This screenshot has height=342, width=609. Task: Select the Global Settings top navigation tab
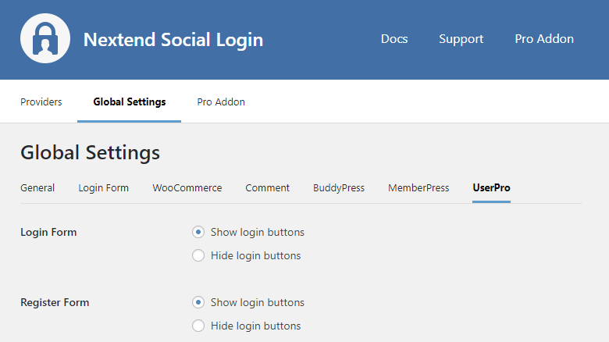click(129, 102)
